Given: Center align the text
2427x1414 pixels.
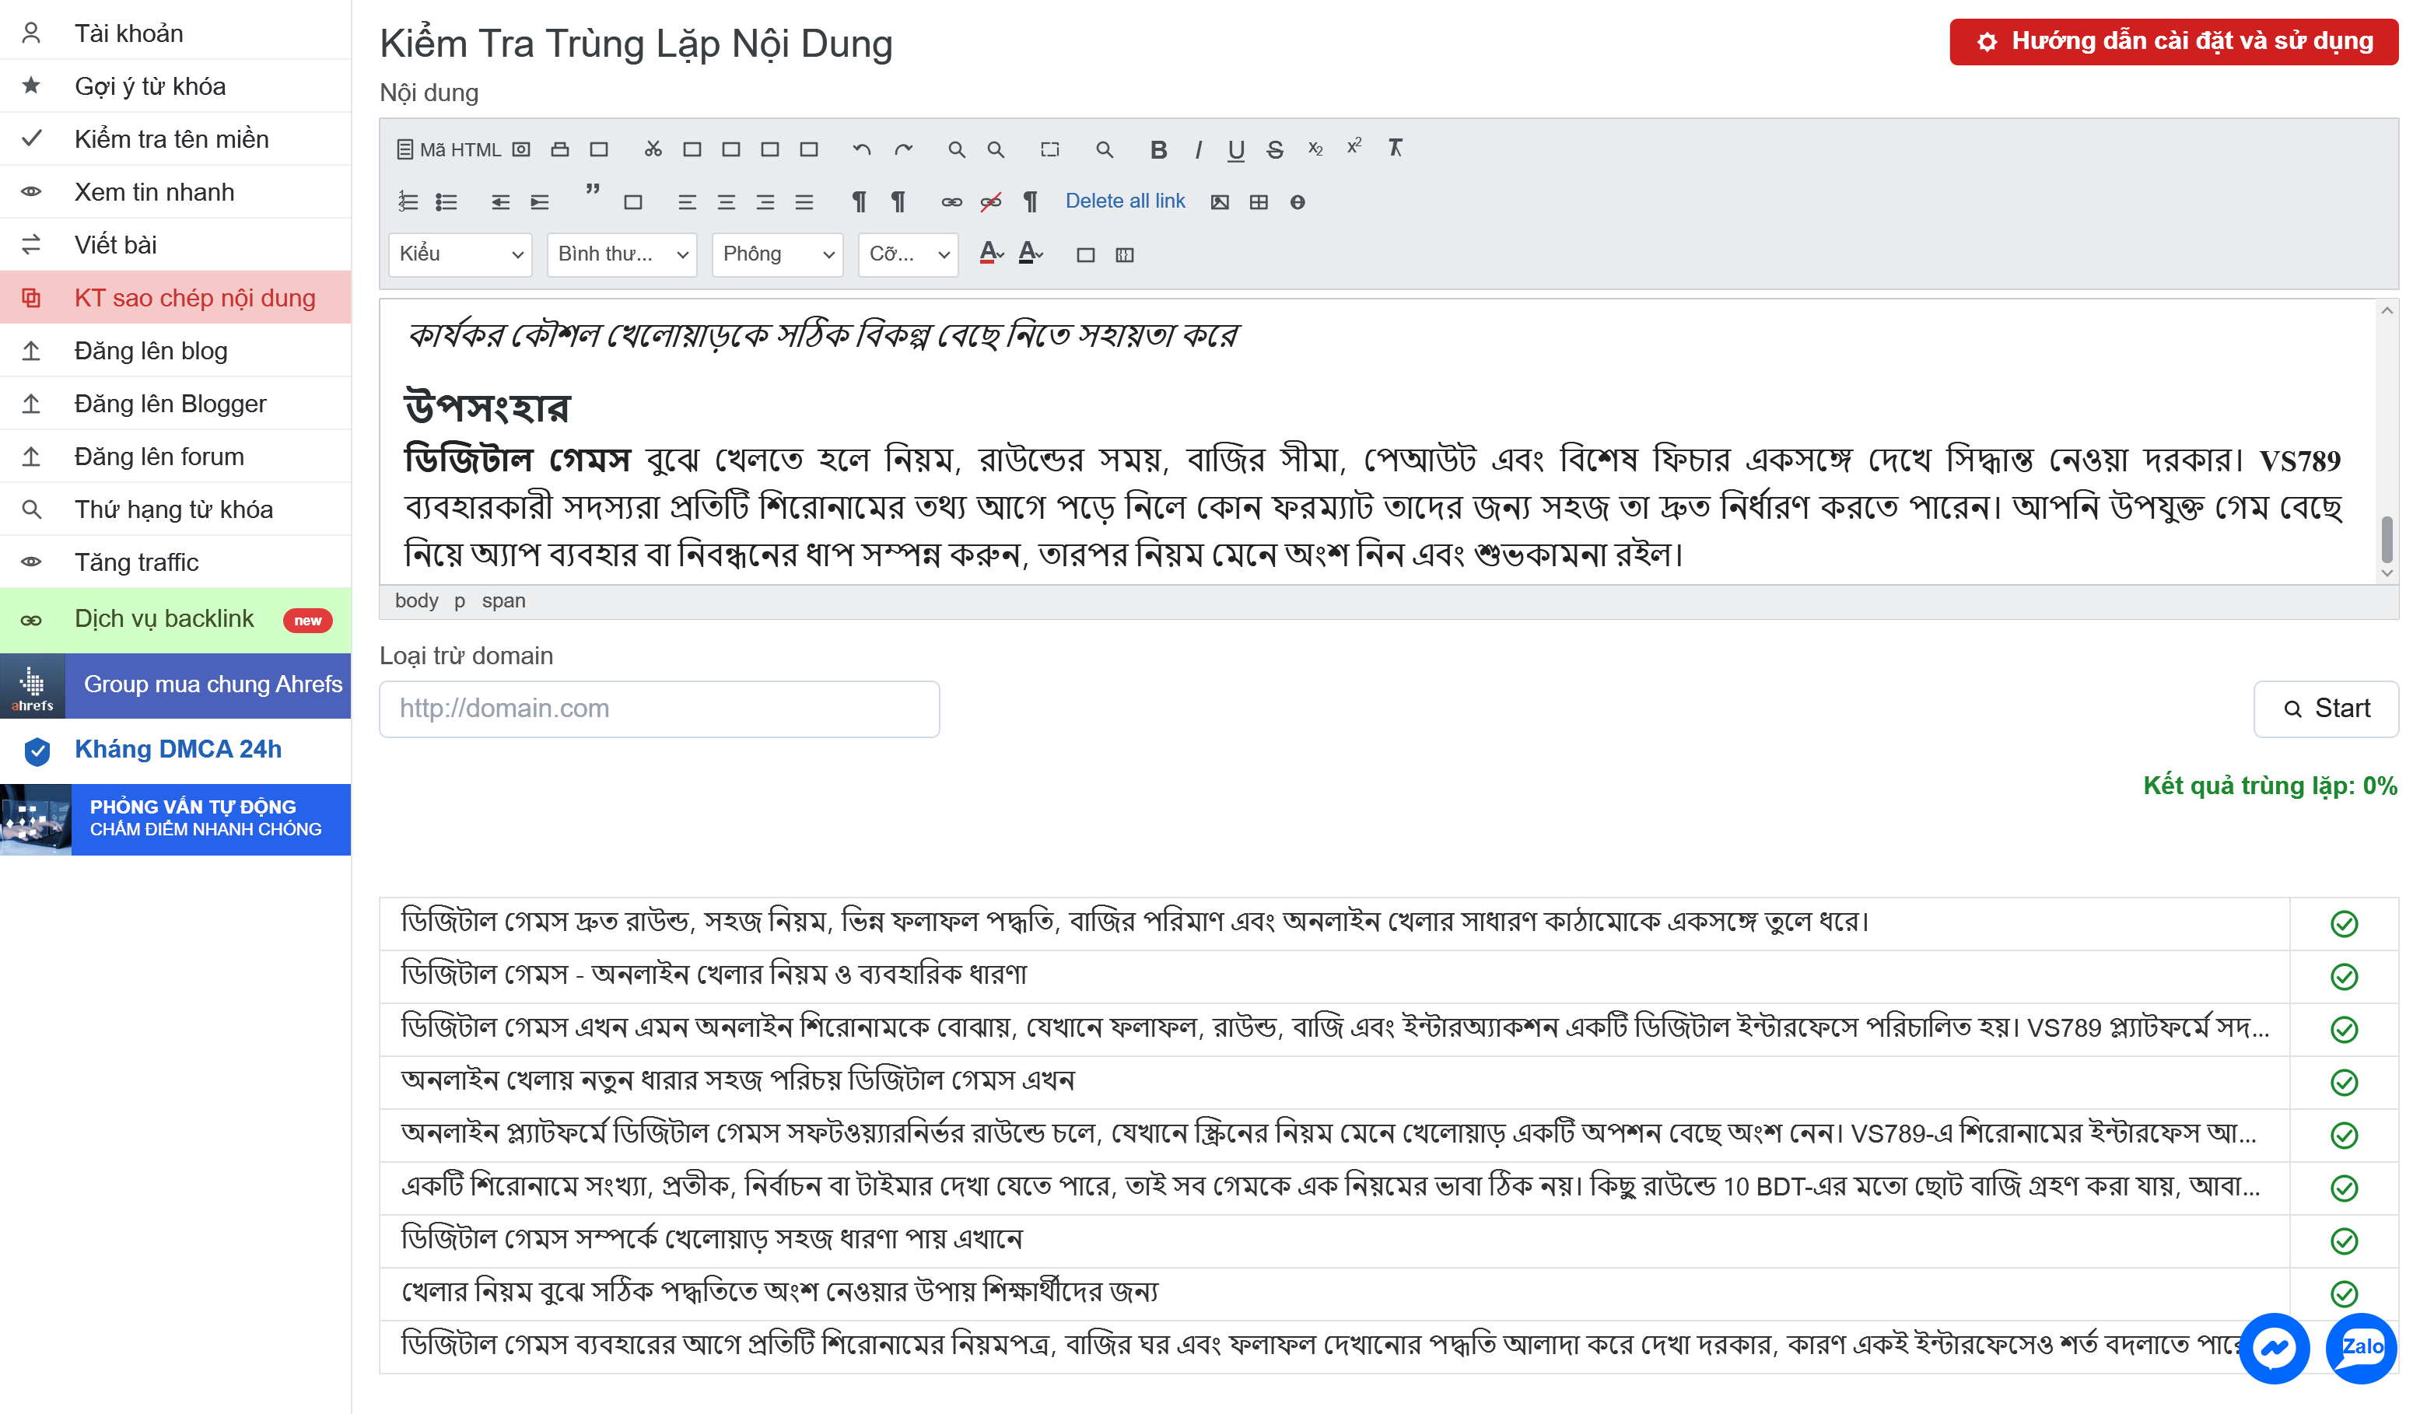Looking at the screenshot, I should tap(727, 202).
